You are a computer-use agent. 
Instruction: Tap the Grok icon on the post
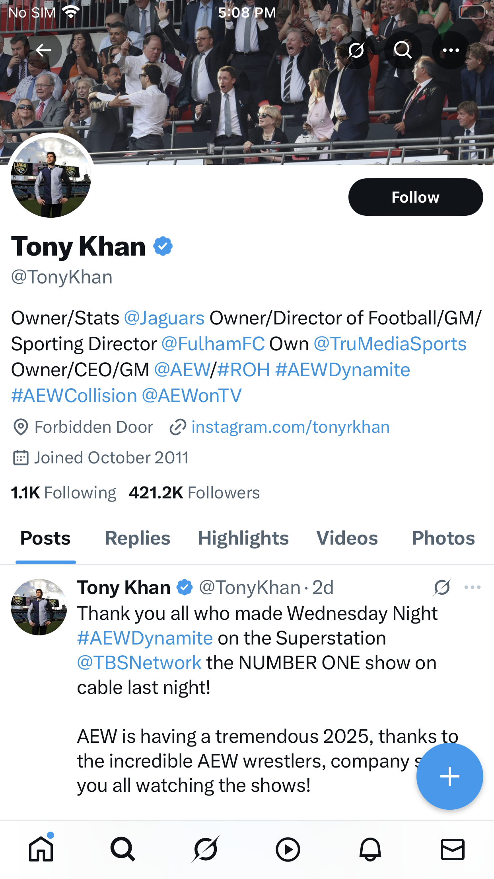(442, 587)
